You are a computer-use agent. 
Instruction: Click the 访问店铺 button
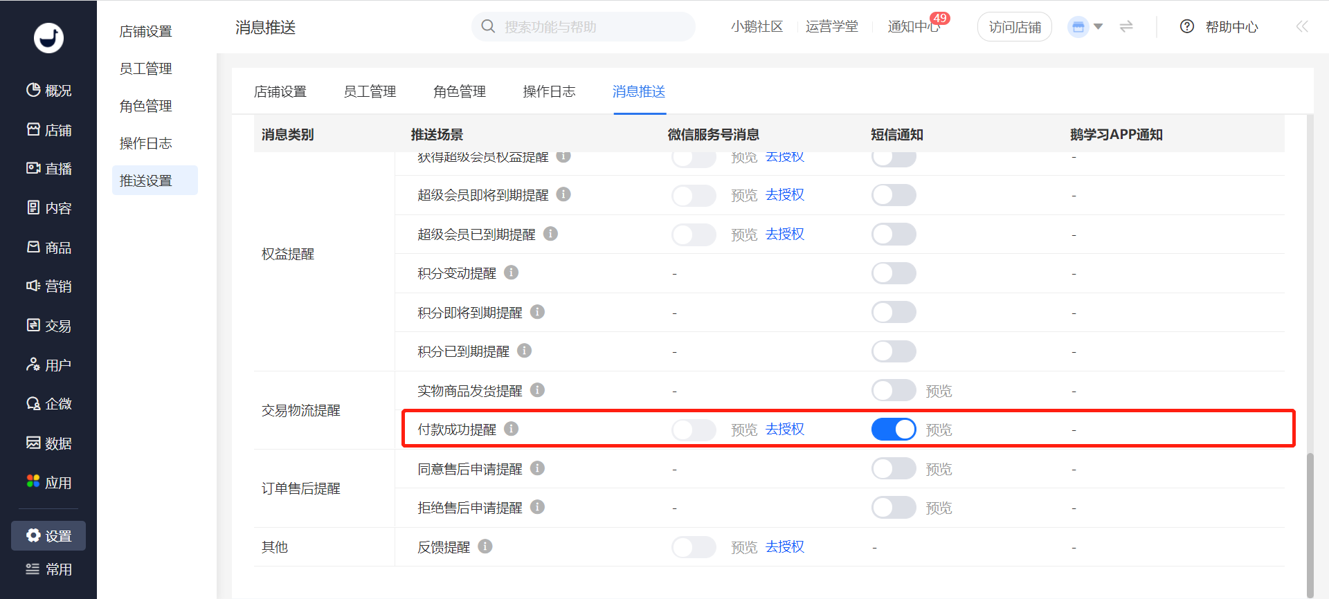click(1015, 27)
